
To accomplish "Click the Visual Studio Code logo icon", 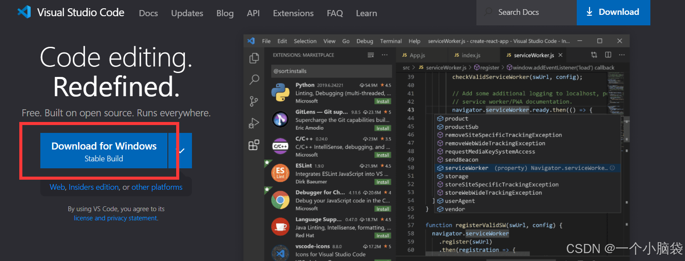I will point(24,12).
